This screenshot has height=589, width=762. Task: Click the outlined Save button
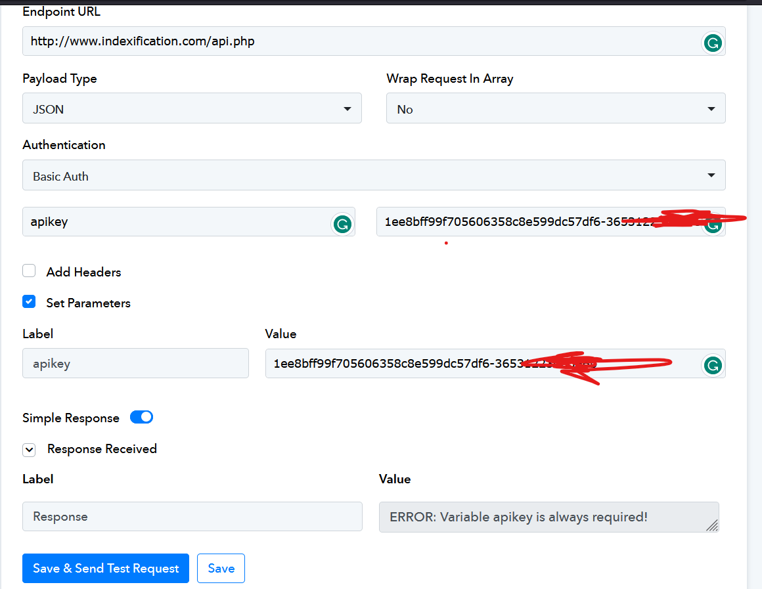tap(221, 568)
